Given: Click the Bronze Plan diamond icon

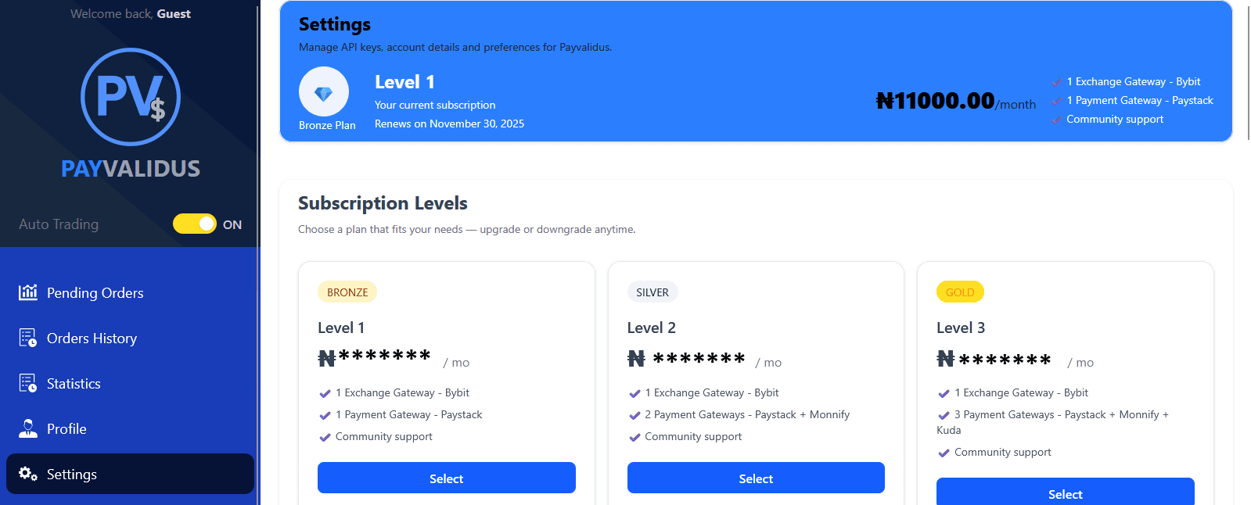Looking at the screenshot, I should pyautogui.click(x=323, y=92).
